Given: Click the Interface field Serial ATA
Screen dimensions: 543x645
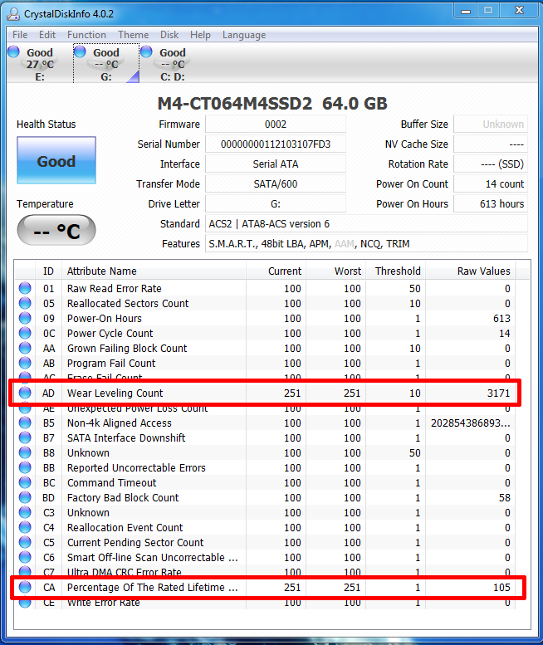Looking at the screenshot, I should coord(275,164).
